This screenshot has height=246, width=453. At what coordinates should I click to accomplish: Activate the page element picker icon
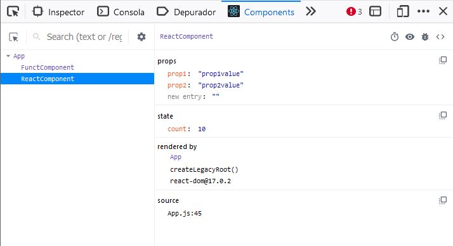13,11
